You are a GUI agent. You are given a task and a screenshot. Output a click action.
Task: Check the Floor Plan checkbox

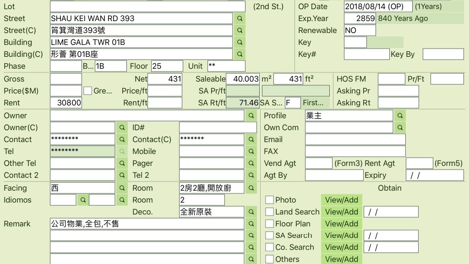point(270,224)
